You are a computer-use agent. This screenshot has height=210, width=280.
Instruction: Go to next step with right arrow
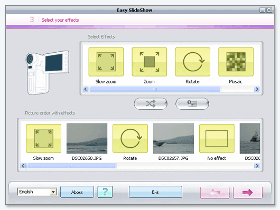pos(248,193)
